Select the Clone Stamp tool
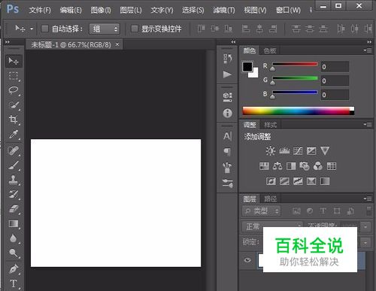376x291 pixels. coord(14,180)
